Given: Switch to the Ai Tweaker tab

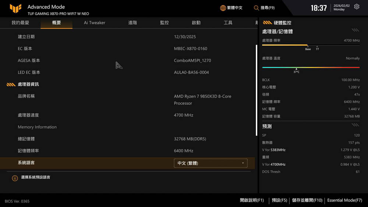Looking at the screenshot, I should (x=95, y=23).
